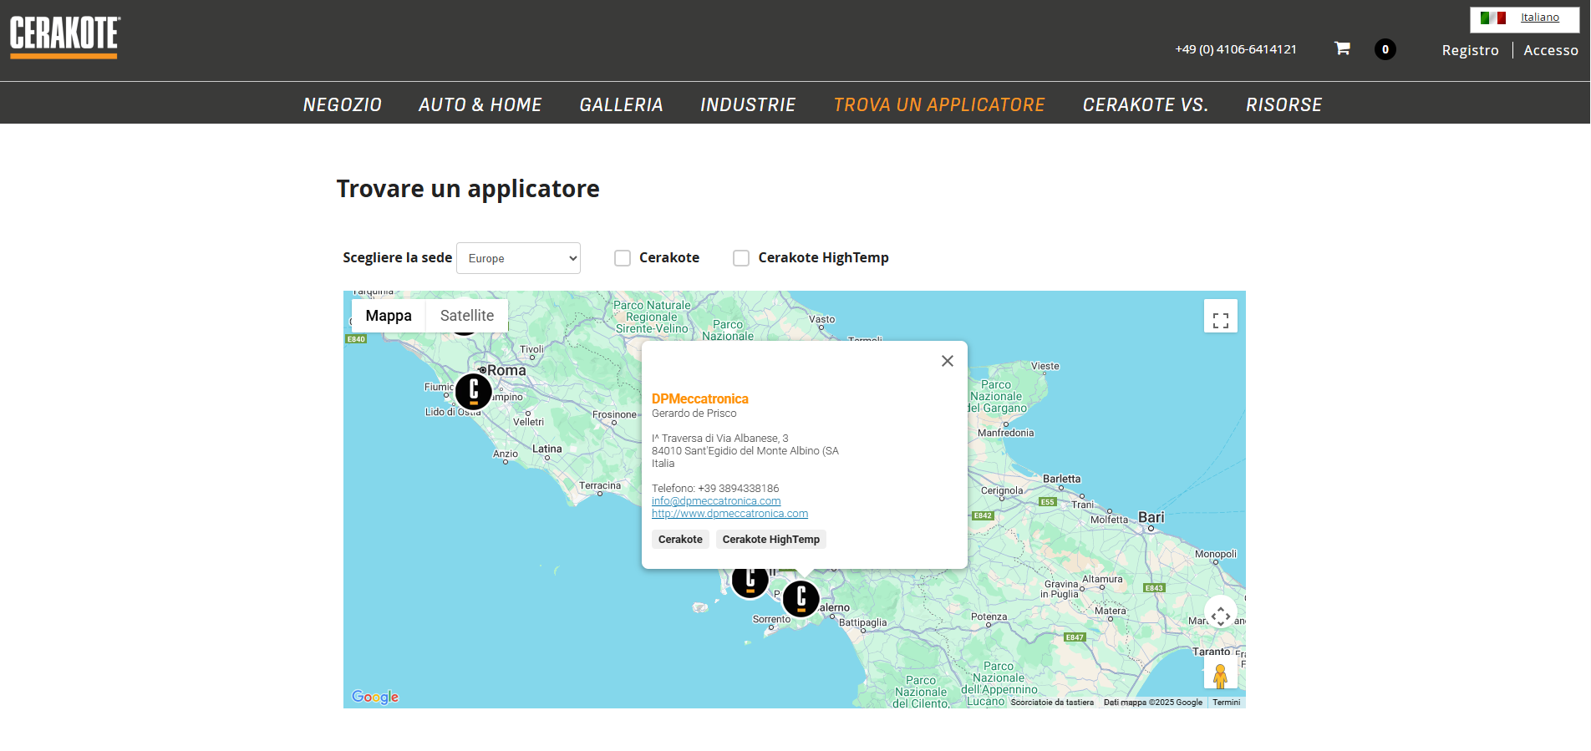Viewport: 1591px width, 751px height.
Task: Click the phone number +49 (0) 4106-6414121
Action: point(1236,49)
